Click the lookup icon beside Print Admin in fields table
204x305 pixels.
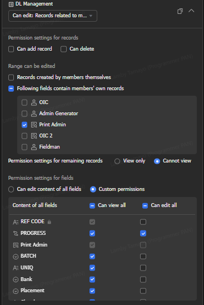coord(16,245)
